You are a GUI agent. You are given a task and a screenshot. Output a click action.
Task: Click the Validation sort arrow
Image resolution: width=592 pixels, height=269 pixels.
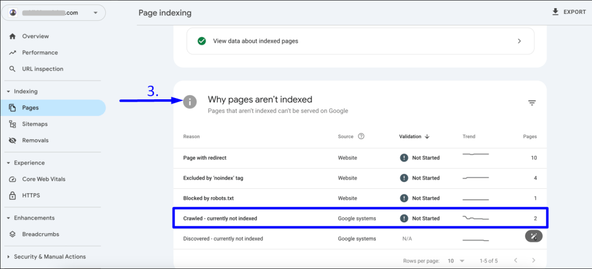point(427,137)
